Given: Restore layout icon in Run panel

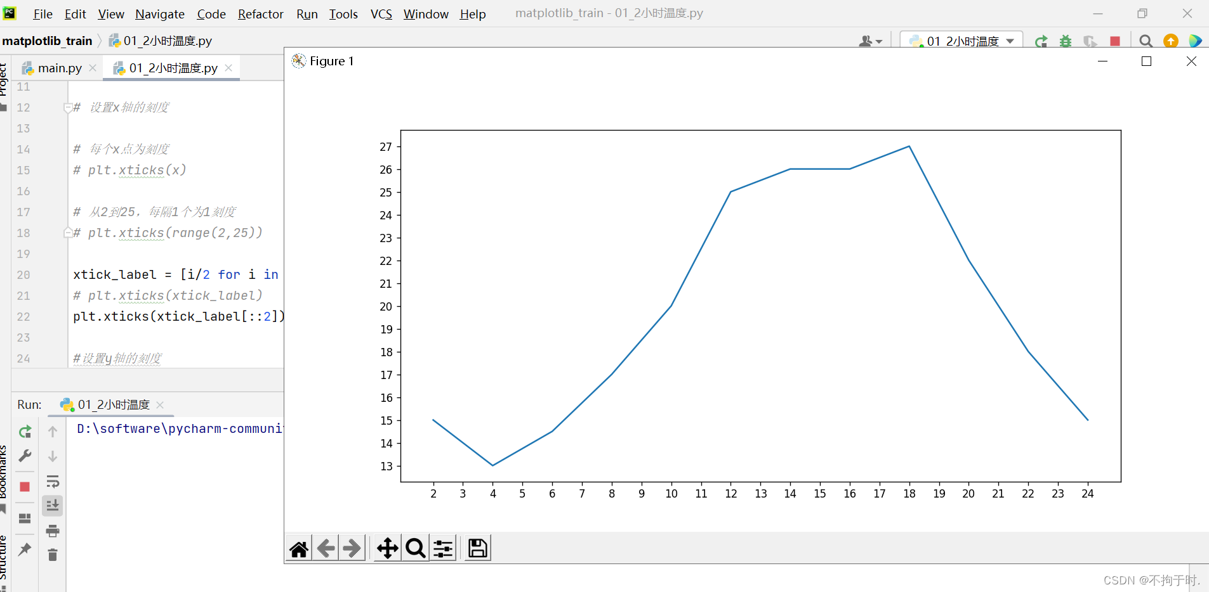Looking at the screenshot, I should [x=25, y=518].
